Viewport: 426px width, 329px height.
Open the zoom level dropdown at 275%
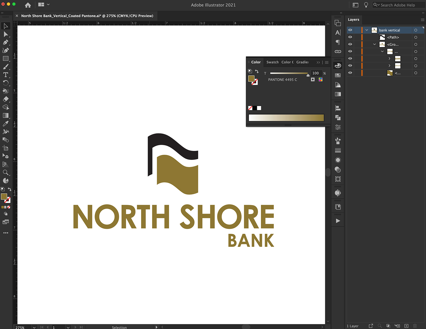pyautogui.click(x=34, y=327)
